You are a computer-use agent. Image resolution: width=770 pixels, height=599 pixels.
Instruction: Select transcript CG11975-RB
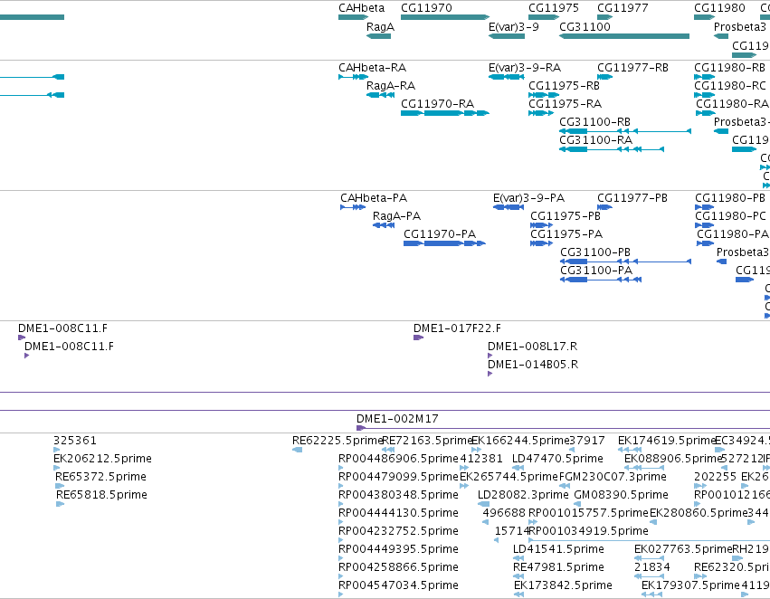[565, 86]
